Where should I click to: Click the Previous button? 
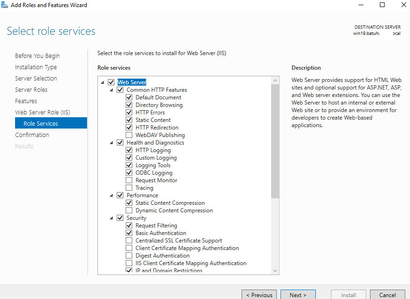pos(259,295)
